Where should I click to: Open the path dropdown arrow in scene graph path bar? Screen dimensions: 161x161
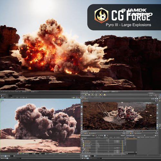click(x=121, y=133)
